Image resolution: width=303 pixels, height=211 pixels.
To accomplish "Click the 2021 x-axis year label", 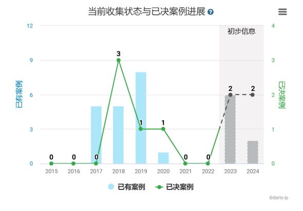I will point(186,171).
